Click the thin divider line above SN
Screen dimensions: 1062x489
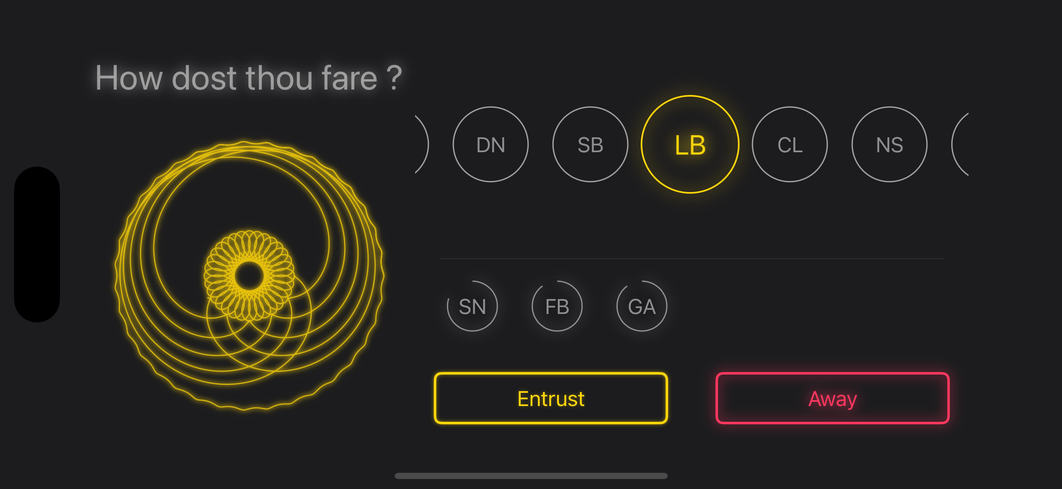(691, 258)
